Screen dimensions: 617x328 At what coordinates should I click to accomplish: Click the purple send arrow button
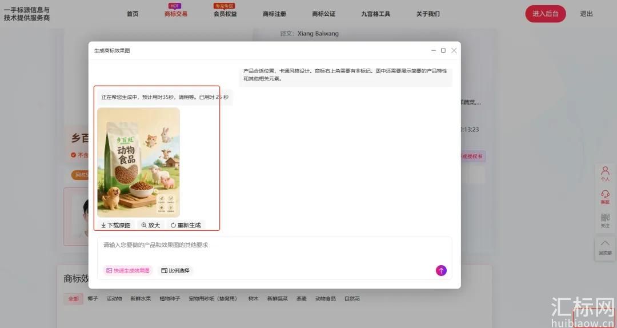(x=440, y=270)
